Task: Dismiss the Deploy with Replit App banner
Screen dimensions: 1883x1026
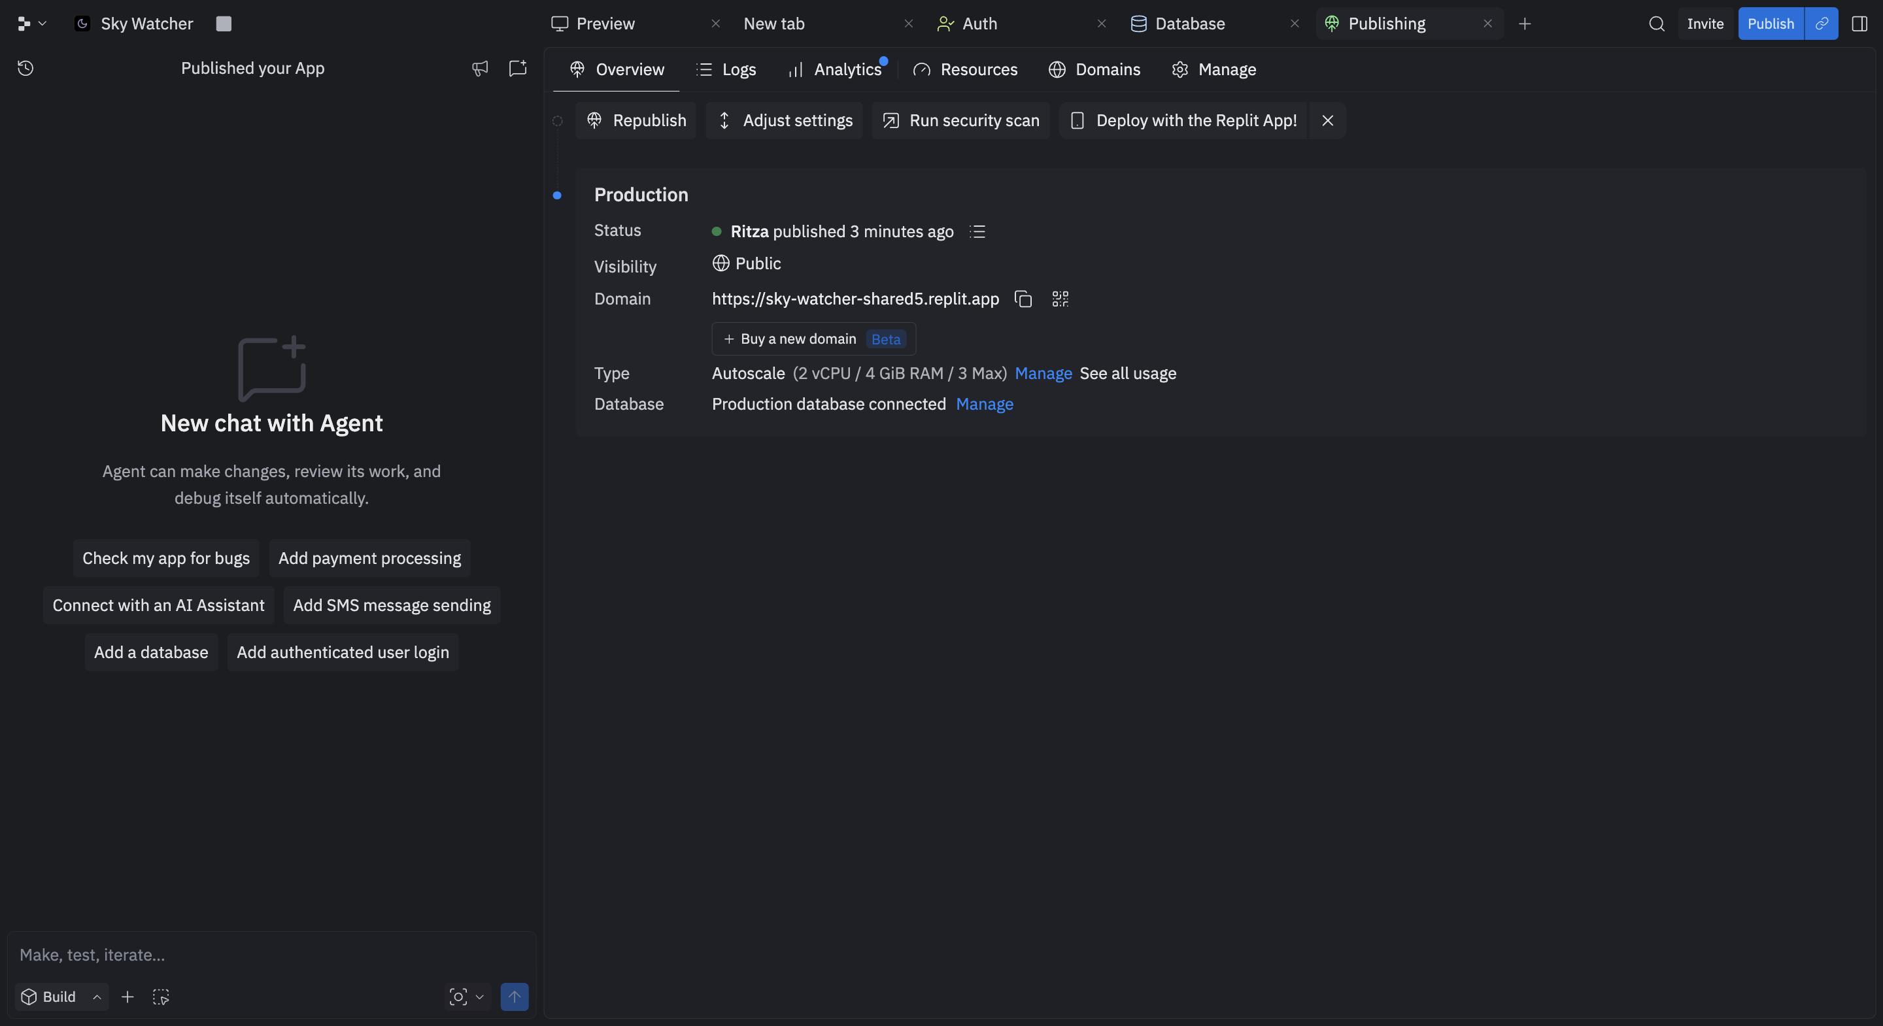Action: click(1327, 121)
